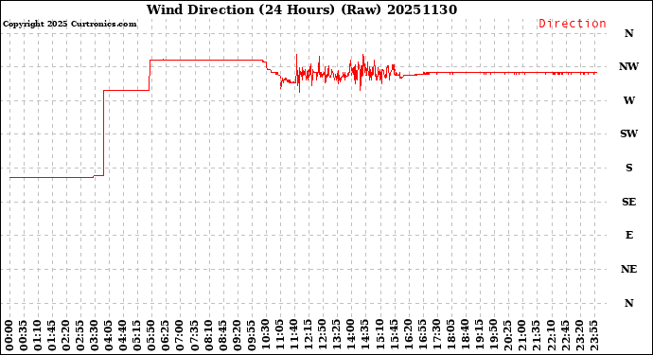Click the 12:50 time axis label

pos(322,335)
